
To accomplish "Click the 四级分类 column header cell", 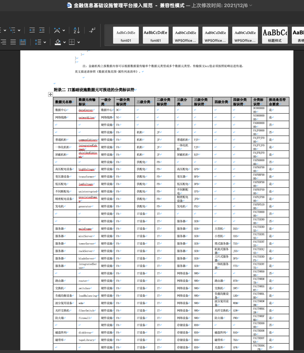I will click(222, 102).
